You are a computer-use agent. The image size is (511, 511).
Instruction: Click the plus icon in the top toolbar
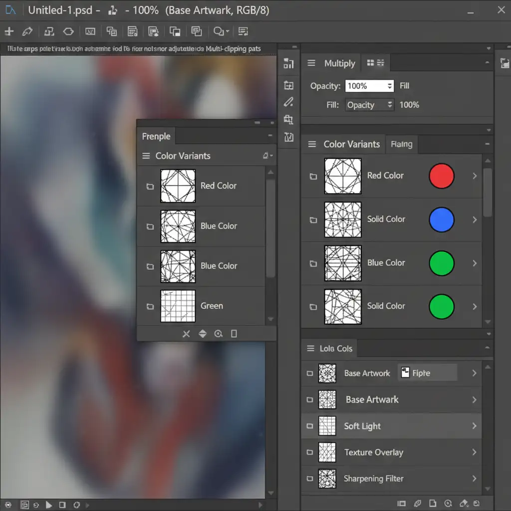tap(9, 31)
